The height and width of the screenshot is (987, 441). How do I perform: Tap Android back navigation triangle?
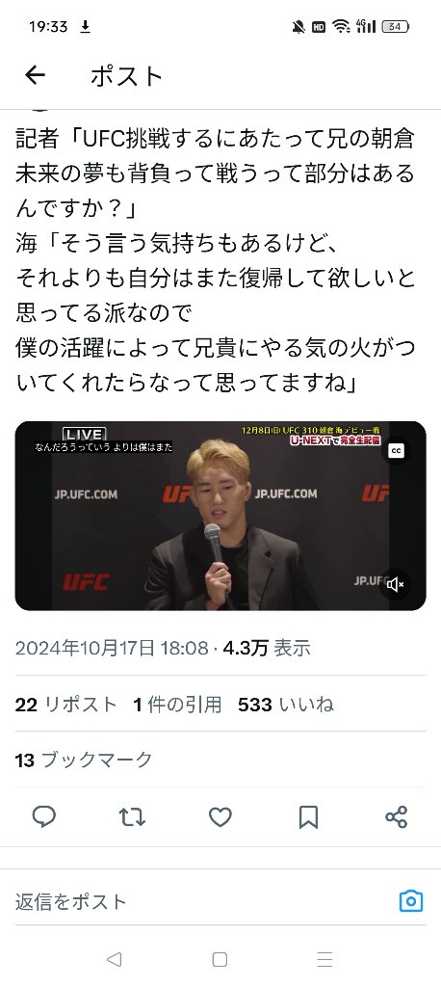(x=114, y=959)
